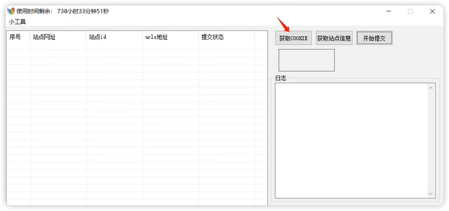Select the 序号 column header

[x=18, y=37]
